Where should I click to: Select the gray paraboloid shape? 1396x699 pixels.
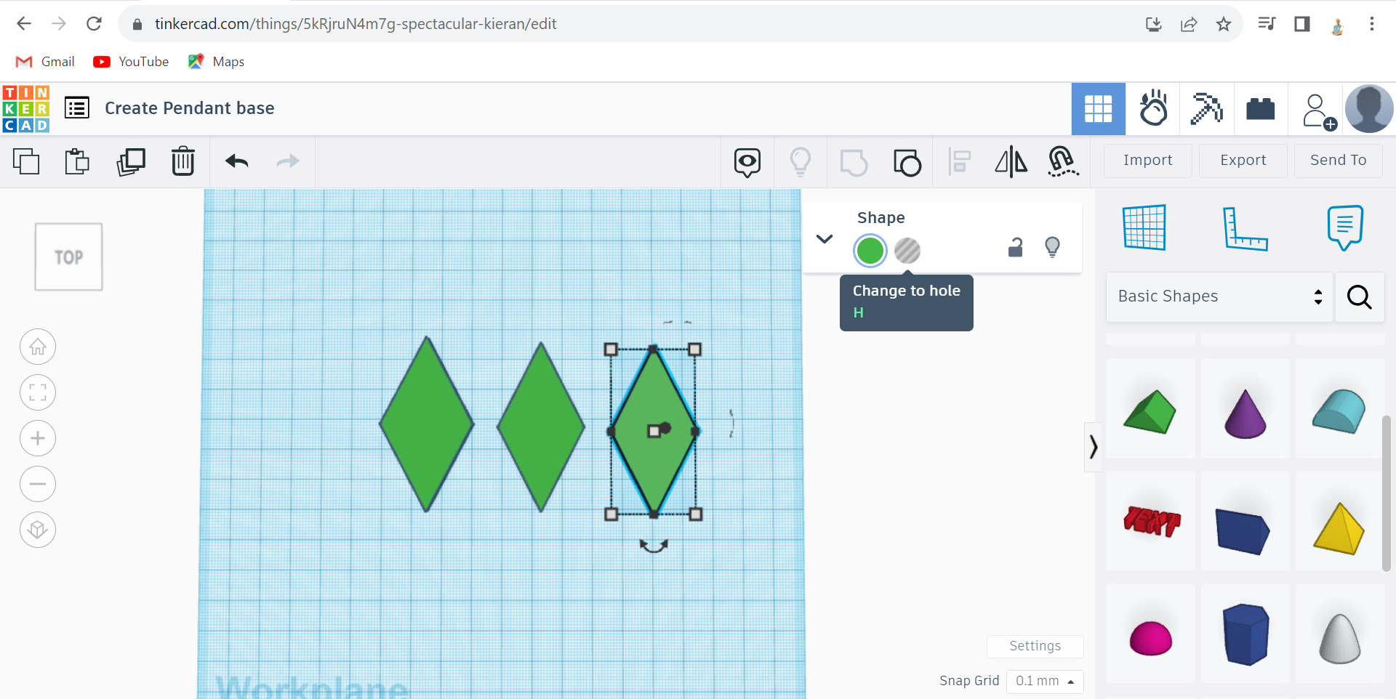click(x=1340, y=639)
